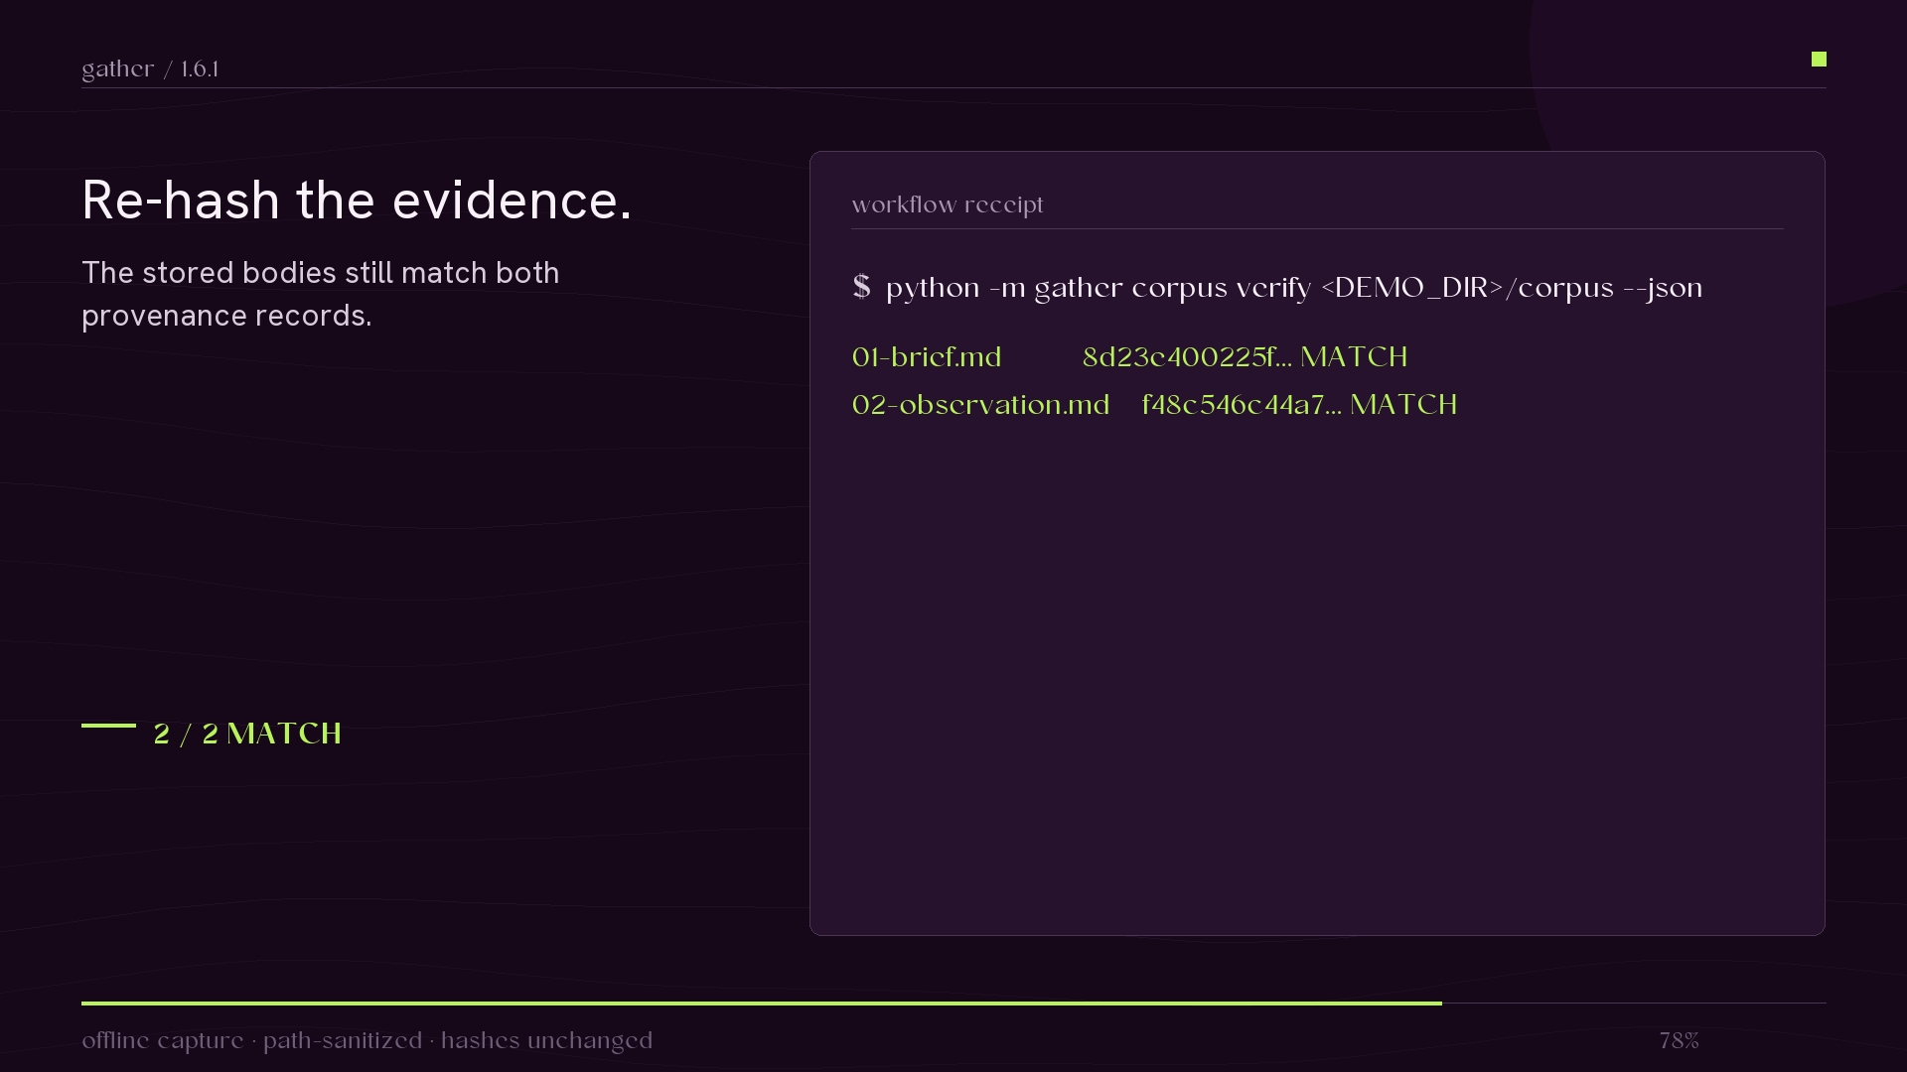Click the green square indicator icon
This screenshot has width=1907, height=1072.
pyautogui.click(x=1819, y=60)
